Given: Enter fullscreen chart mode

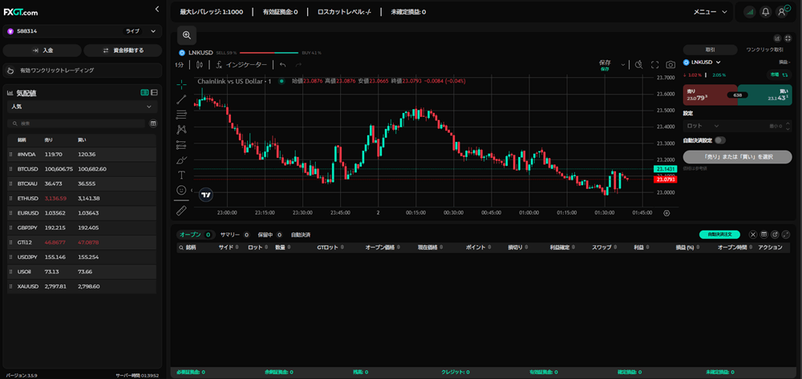Looking at the screenshot, I should [x=654, y=65].
